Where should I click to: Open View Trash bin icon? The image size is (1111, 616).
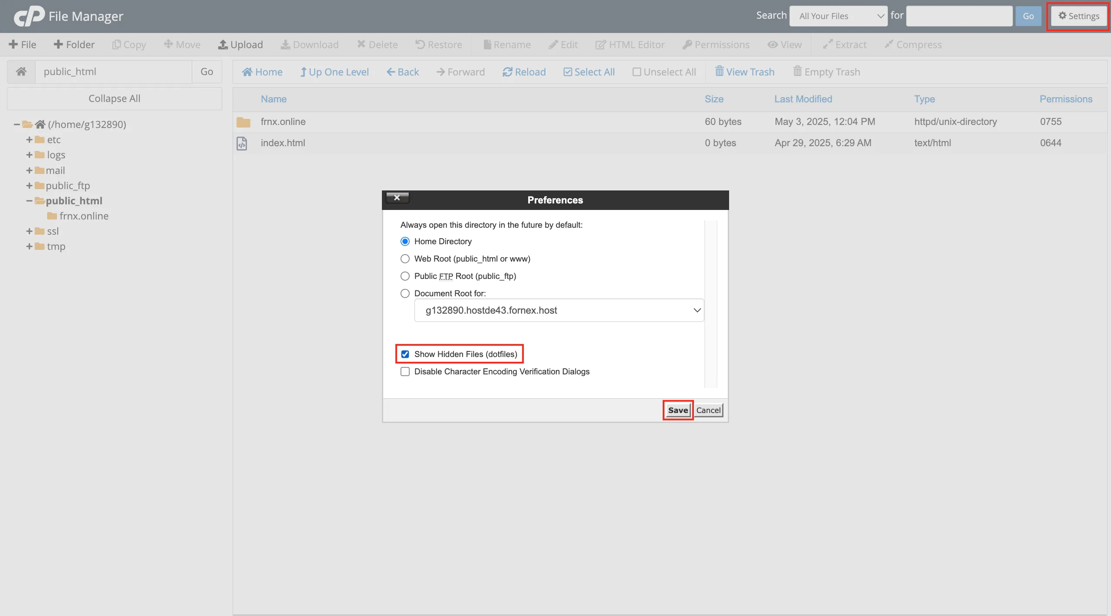(x=719, y=72)
